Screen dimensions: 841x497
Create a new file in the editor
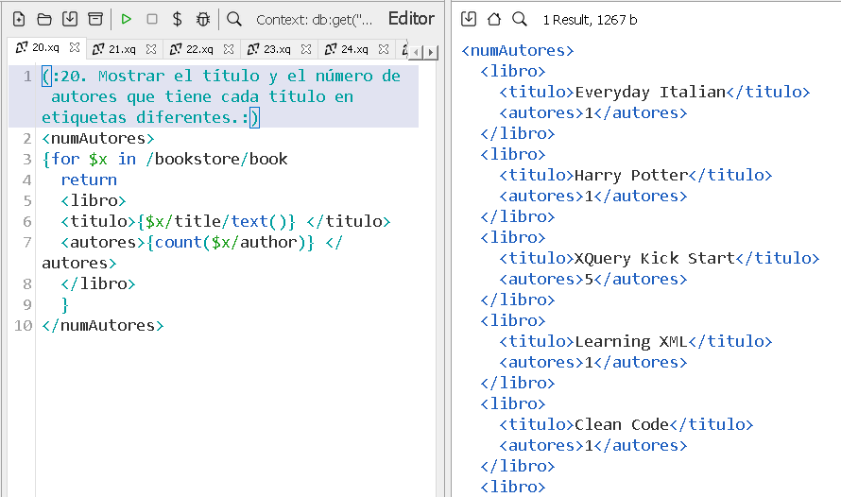[x=19, y=19]
